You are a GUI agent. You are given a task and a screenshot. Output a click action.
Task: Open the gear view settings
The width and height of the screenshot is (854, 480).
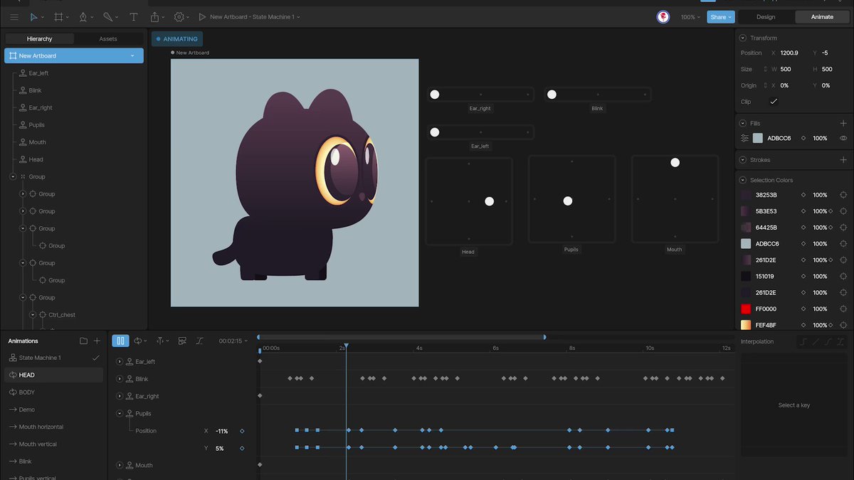pyautogui.click(x=179, y=16)
